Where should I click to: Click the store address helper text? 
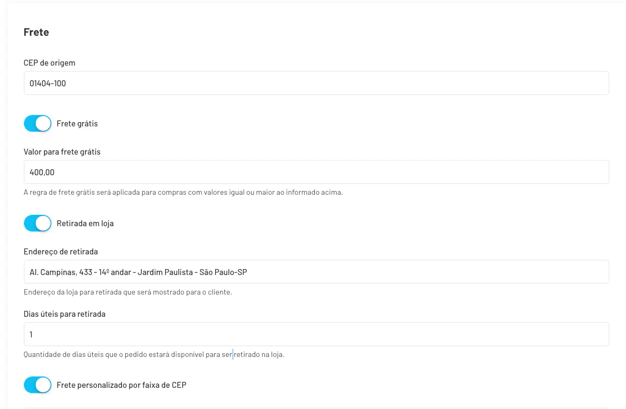point(128,292)
